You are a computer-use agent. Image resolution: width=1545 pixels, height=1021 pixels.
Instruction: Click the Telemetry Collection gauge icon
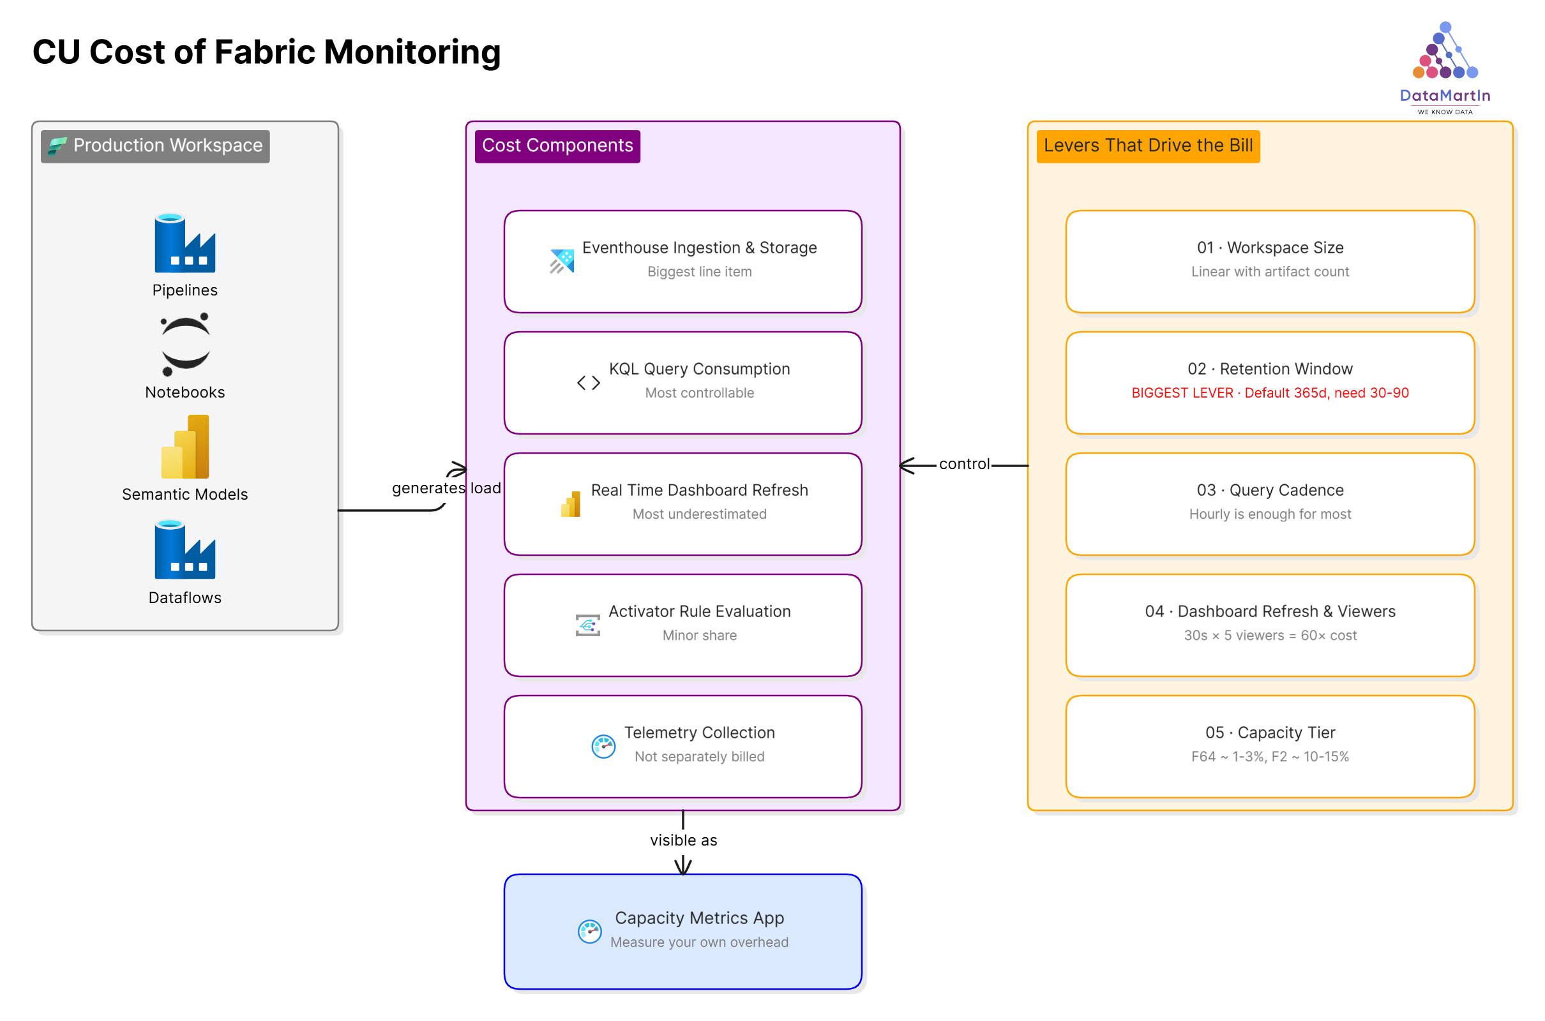click(x=604, y=747)
